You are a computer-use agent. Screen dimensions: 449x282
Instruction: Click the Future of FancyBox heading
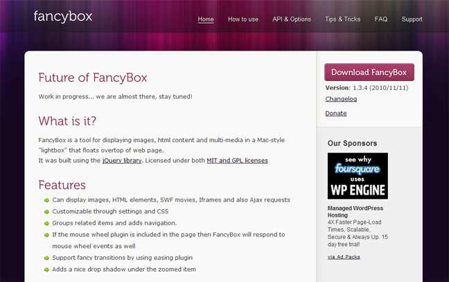click(x=92, y=78)
